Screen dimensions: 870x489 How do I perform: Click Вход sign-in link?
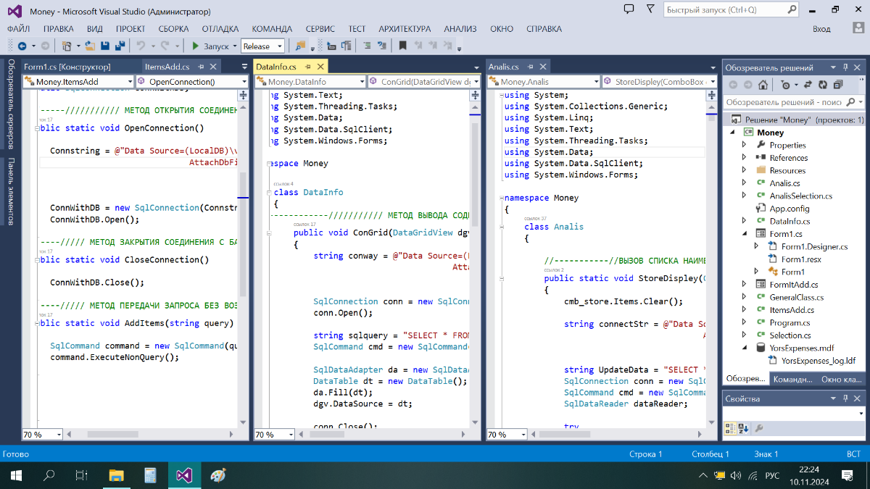pos(821,29)
